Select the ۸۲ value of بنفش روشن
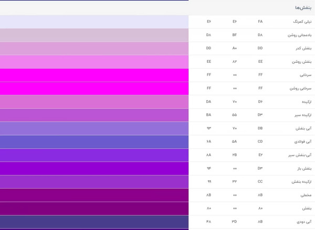 (x=235, y=62)
